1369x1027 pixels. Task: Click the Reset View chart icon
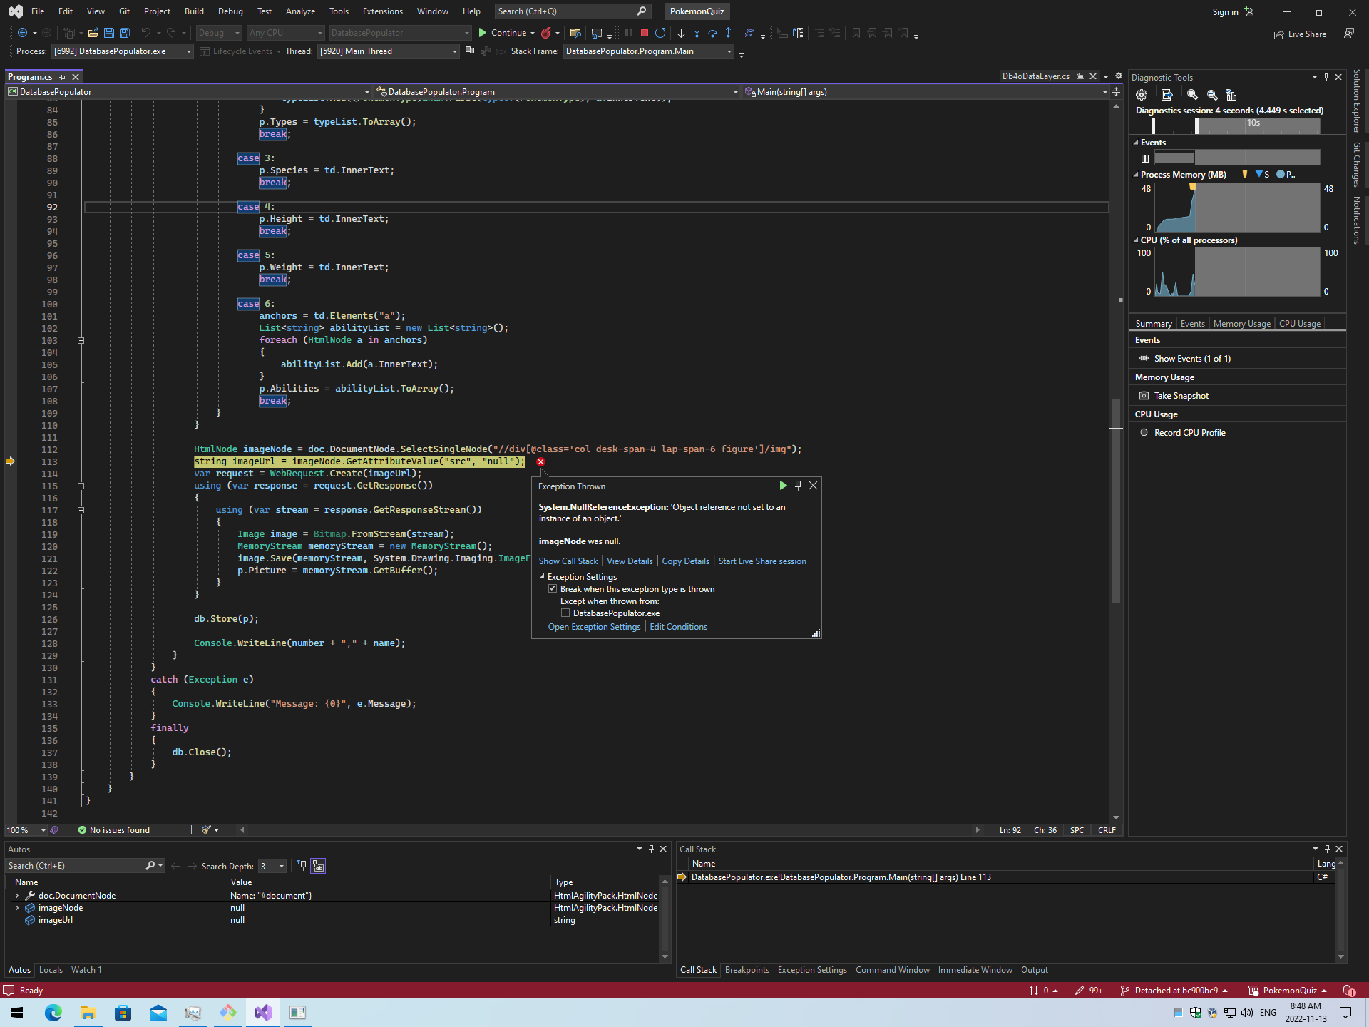coord(1231,95)
